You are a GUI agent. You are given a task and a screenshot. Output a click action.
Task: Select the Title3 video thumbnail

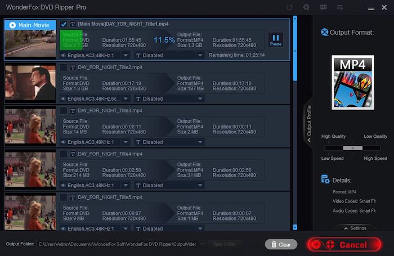[x=30, y=127]
